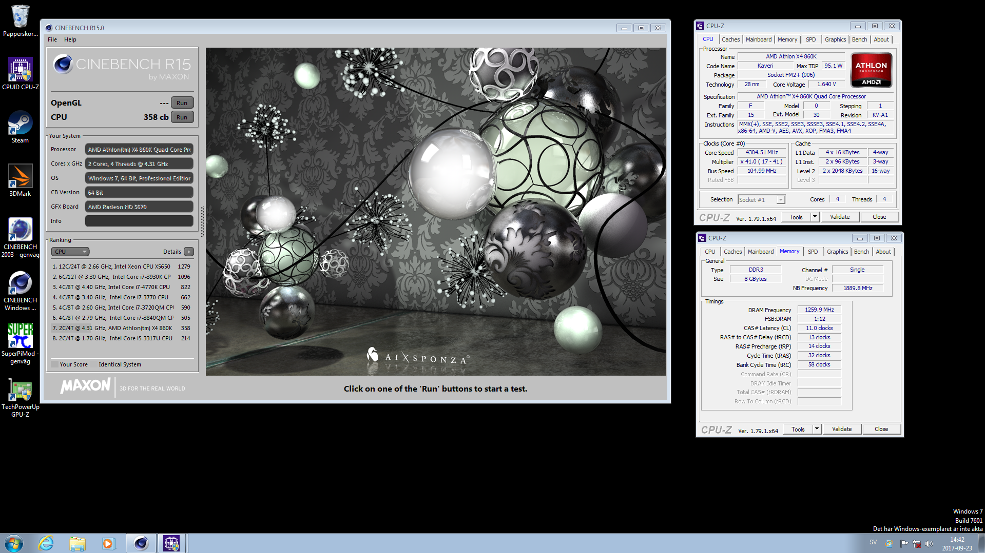985x553 pixels.
Task: Switch to SPD tab in lower CPU-Z
Action: click(813, 252)
